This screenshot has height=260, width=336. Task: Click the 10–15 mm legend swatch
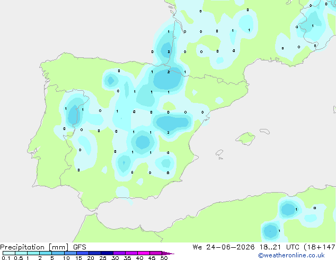pos(70,253)
